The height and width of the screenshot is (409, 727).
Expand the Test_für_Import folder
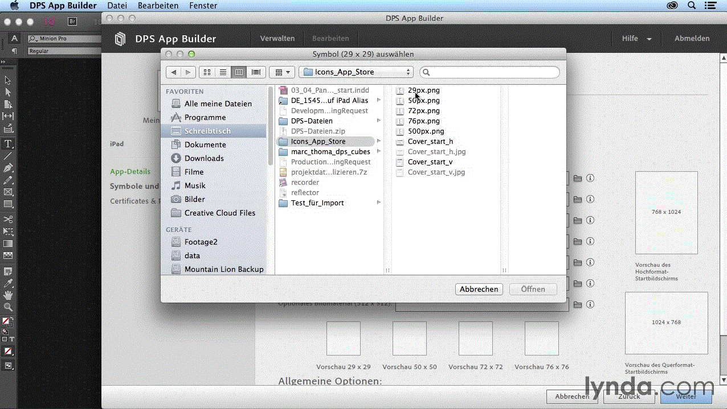click(379, 203)
